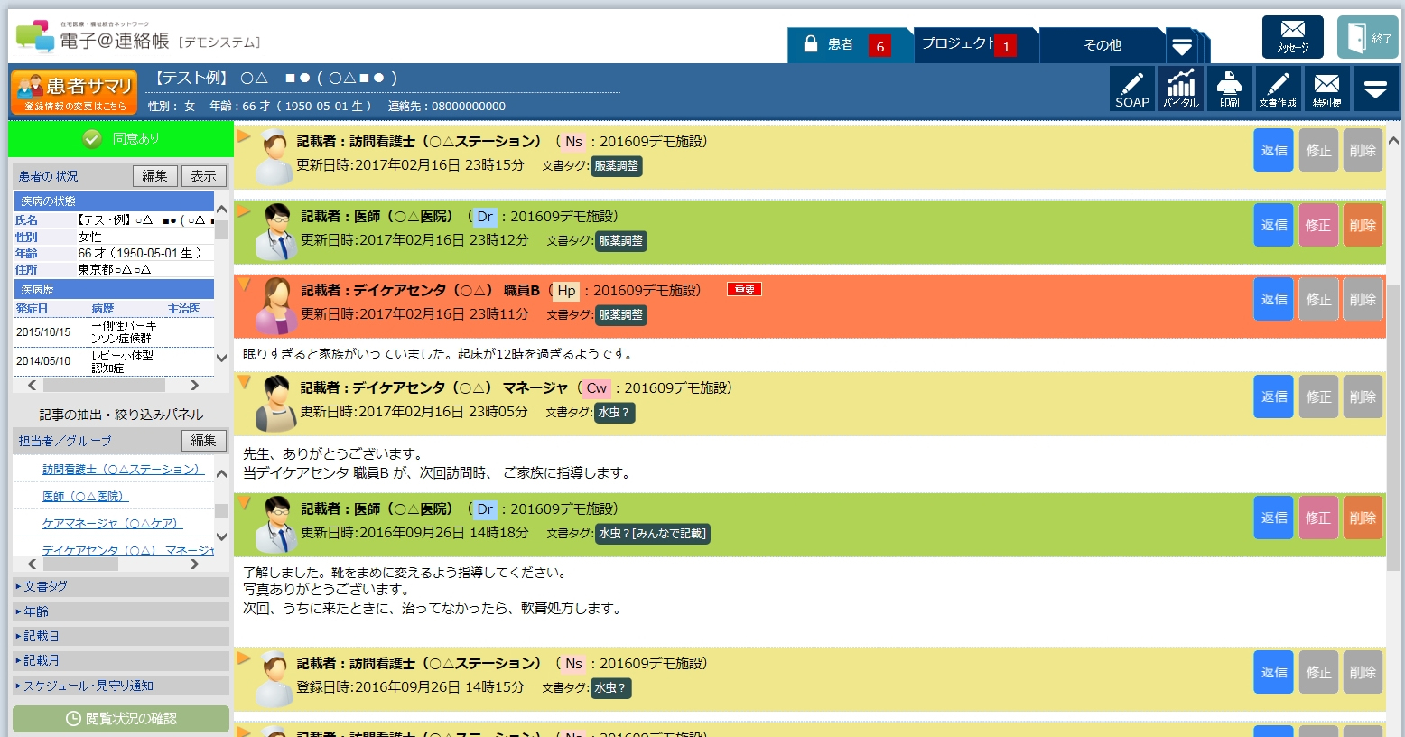
Task: Open the SOAP note tool
Action: pyautogui.click(x=1131, y=89)
